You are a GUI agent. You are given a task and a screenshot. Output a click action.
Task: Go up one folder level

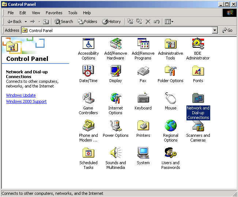[x=46, y=22]
